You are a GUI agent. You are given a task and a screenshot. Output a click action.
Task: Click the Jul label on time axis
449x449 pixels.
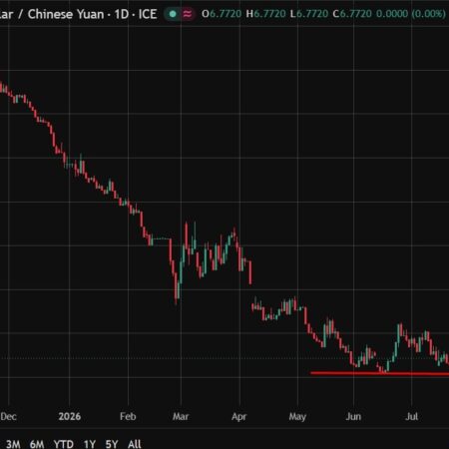(x=411, y=416)
